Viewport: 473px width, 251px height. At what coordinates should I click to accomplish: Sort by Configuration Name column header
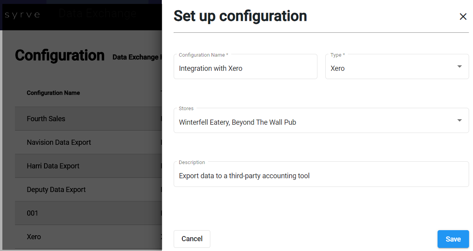click(53, 93)
